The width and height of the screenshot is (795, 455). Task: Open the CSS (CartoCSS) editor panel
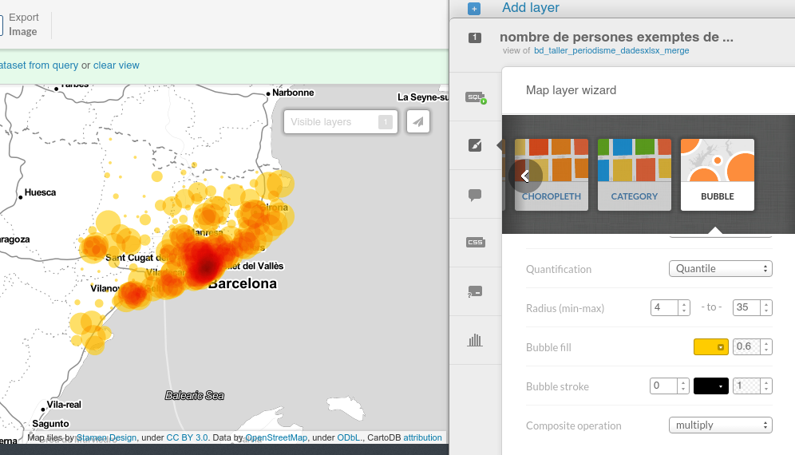click(x=475, y=243)
